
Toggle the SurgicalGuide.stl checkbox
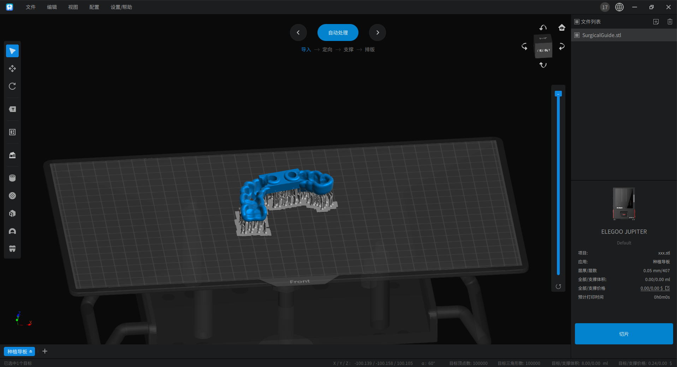pos(577,35)
